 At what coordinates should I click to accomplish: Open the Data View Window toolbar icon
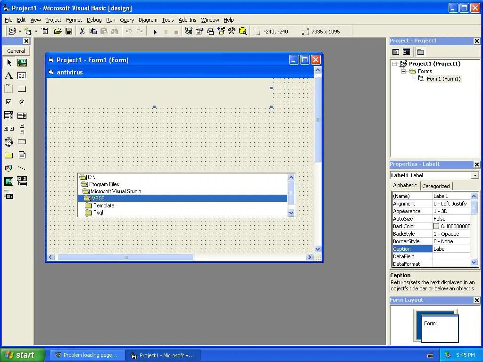click(x=243, y=31)
